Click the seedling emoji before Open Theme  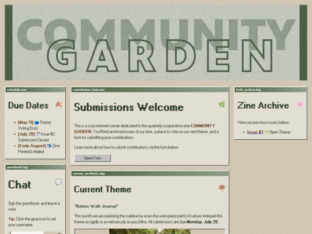point(266,132)
